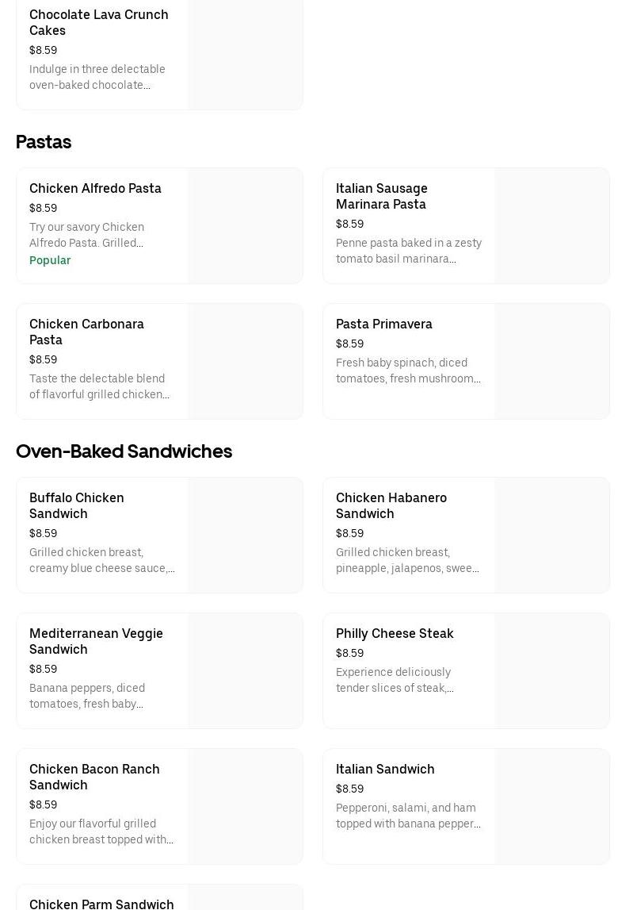Click the Oven-Baked Sandwiches section heading
This screenshot has width=637, height=910.
point(124,451)
